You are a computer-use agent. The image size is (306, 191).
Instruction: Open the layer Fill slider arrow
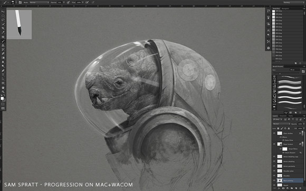tap(304, 128)
